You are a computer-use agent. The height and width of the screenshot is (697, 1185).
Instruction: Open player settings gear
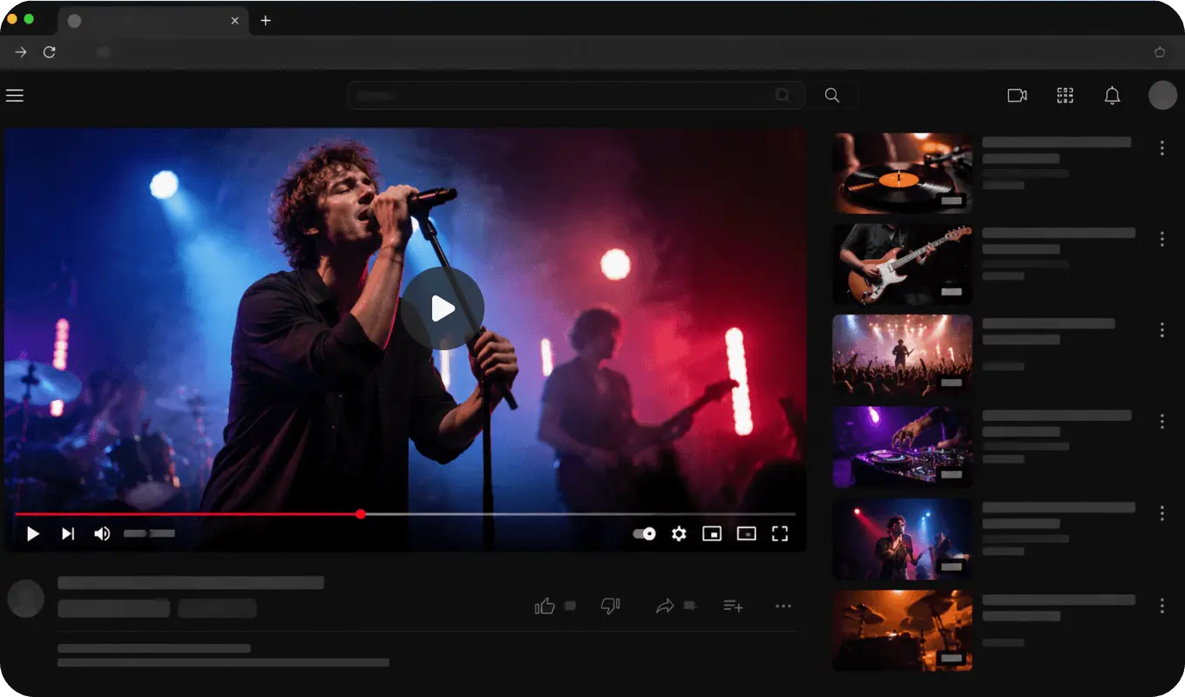(x=679, y=534)
